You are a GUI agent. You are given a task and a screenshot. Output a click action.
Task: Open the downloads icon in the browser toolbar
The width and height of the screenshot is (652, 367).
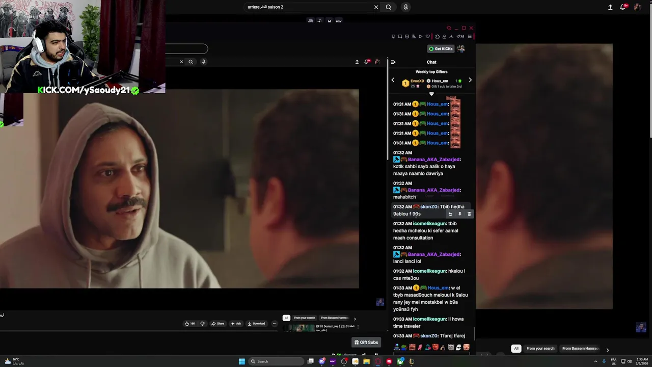pyautogui.click(x=451, y=36)
